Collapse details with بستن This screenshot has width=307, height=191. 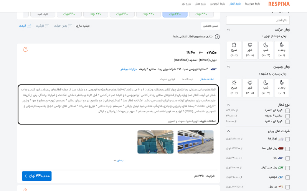119,160
